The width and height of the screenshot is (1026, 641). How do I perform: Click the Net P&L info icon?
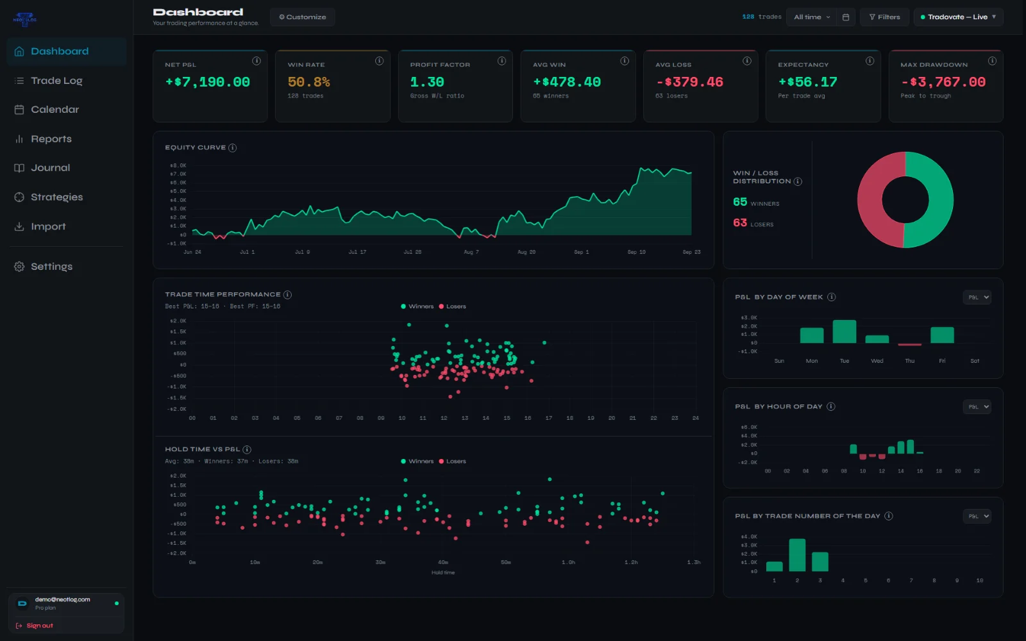click(256, 61)
